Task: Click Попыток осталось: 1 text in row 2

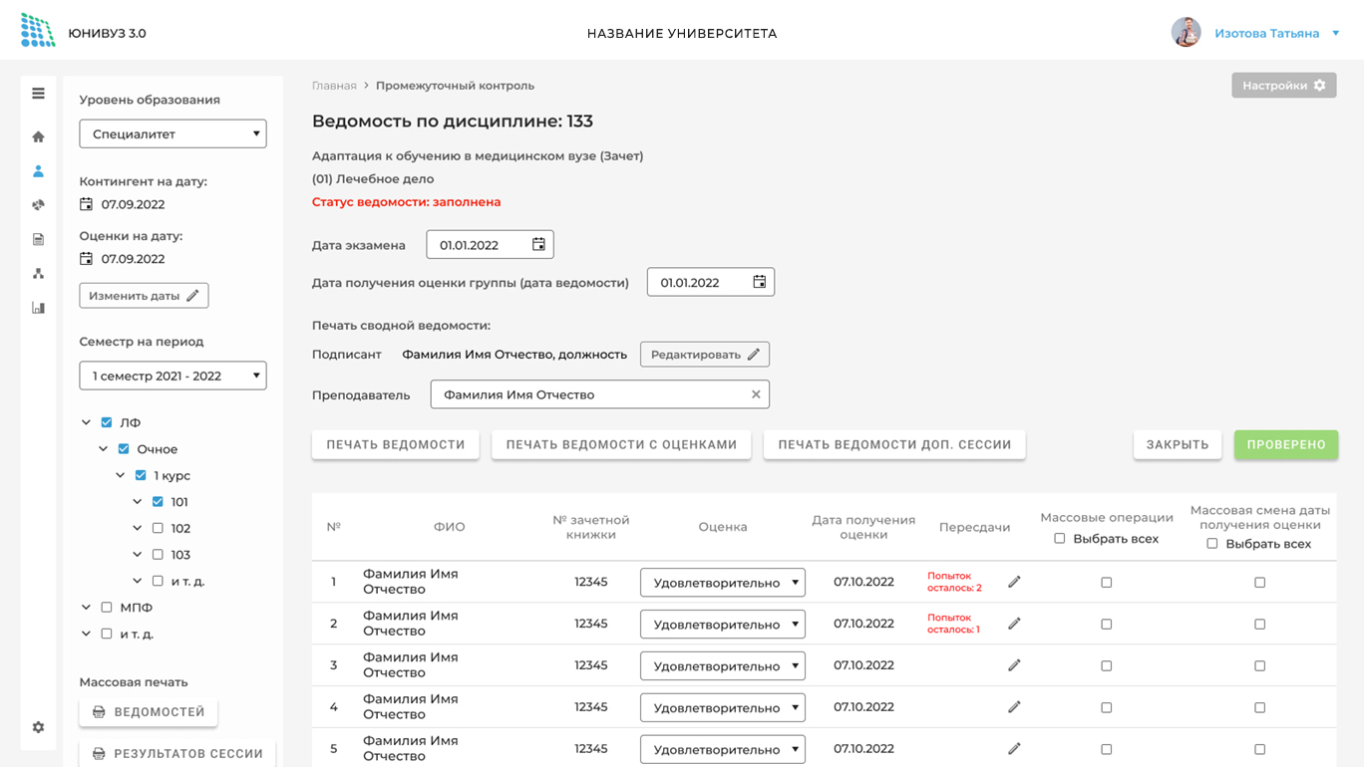Action: point(953,624)
